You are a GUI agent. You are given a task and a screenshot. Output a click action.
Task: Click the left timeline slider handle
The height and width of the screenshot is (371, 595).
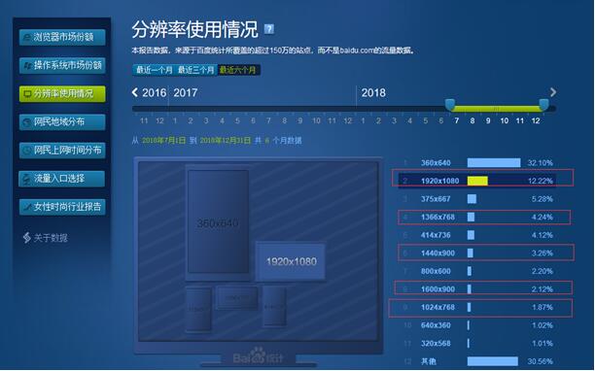point(450,104)
